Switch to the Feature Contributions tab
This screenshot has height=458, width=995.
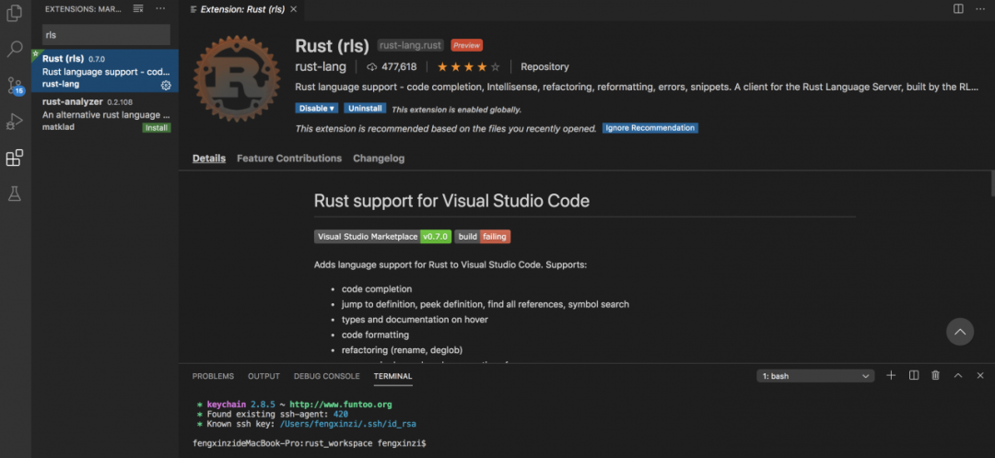288,159
